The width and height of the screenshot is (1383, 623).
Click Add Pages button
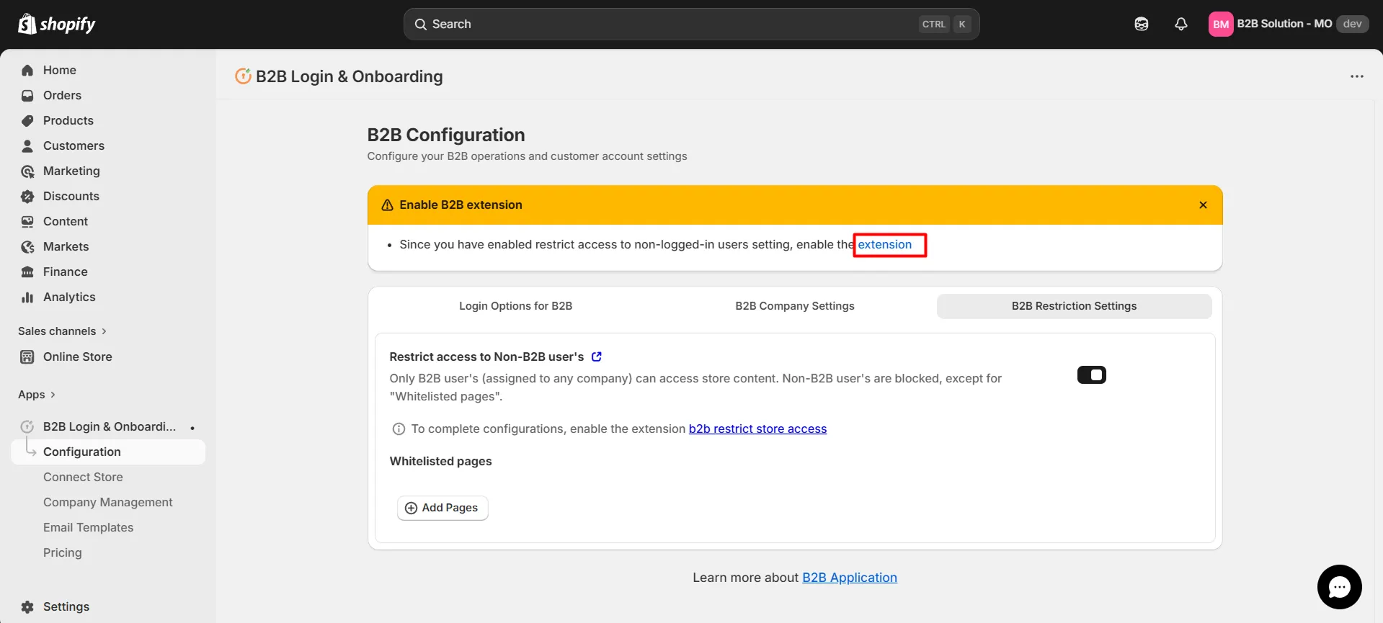click(x=443, y=508)
